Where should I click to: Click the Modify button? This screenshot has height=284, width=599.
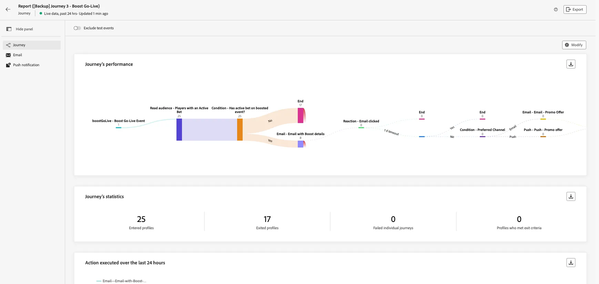574,45
